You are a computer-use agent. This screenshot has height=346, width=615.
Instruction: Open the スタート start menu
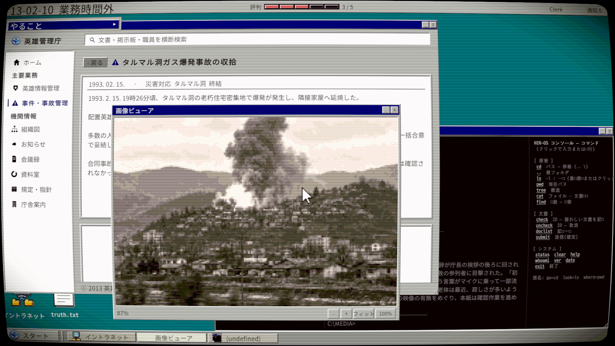pyautogui.click(x=33, y=336)
